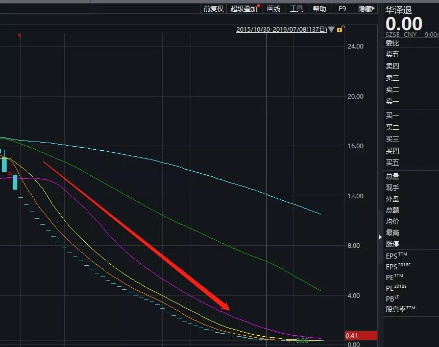Image resolution: width=439 pixels, height=347 pixels.
Task: Click the green 0.36 low price marker
Action: (302, 340)
